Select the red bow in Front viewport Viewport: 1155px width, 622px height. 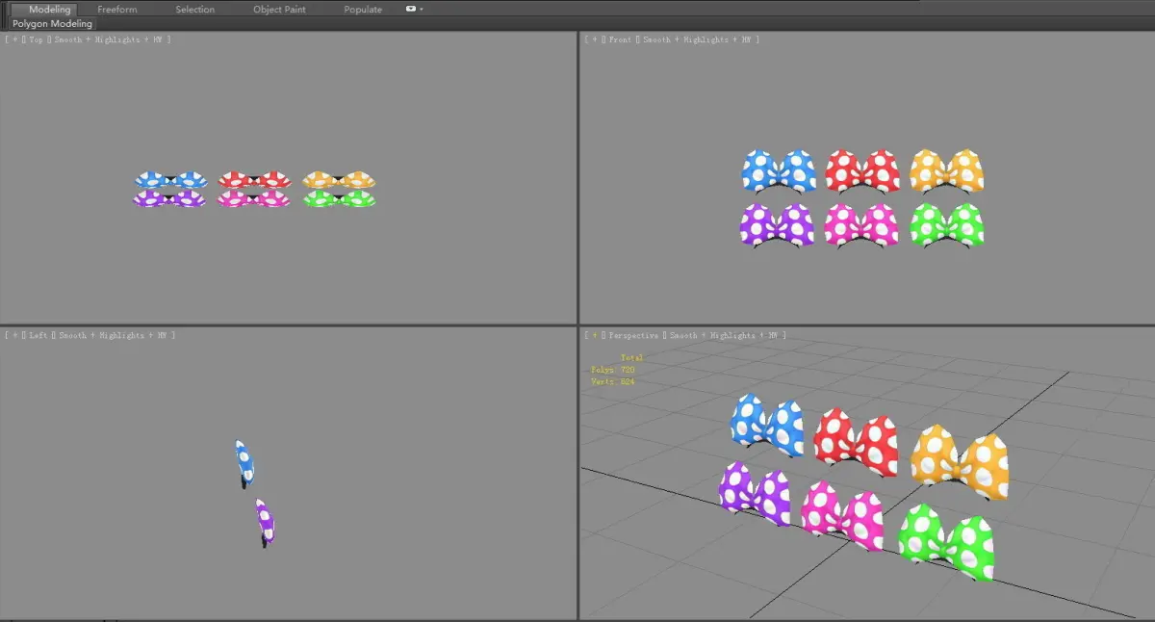[862, 170]
